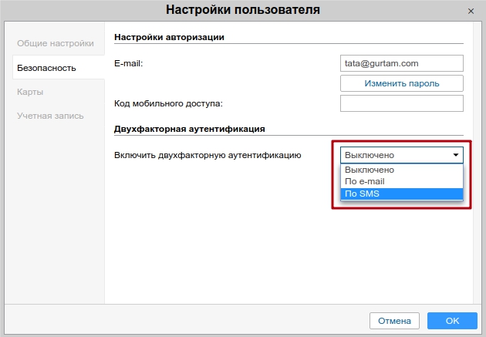This screenshot has width=486, height=337.
Task: Click the dropdown arrow of two-factor combo box
Action: pos(455,155)
